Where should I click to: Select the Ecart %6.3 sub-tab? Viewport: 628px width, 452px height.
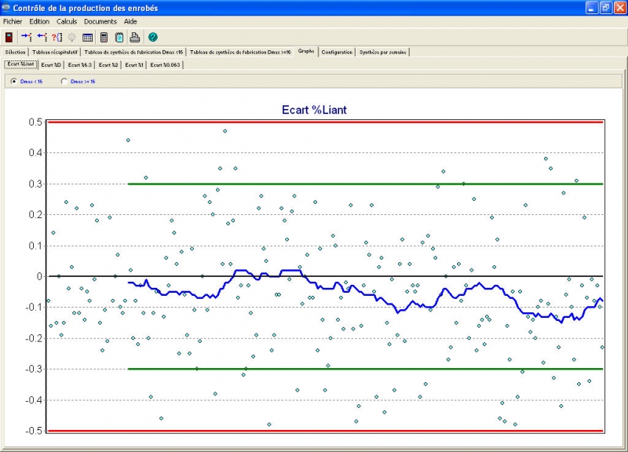[80, 65]
